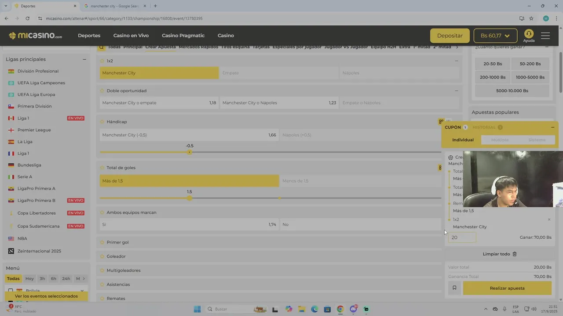Open Windows Start menu
563x316 pixels.
[x=197, y=309]
